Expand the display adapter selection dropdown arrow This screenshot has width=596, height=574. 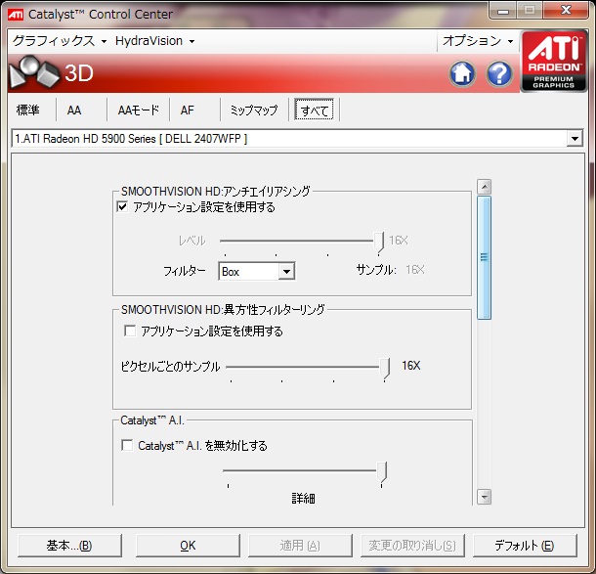[575, 139]
